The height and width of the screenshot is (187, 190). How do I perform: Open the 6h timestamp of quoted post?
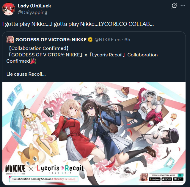click(x=127, y=40)
